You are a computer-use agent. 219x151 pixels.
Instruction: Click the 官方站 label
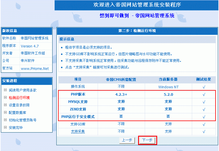click(8, 68)
